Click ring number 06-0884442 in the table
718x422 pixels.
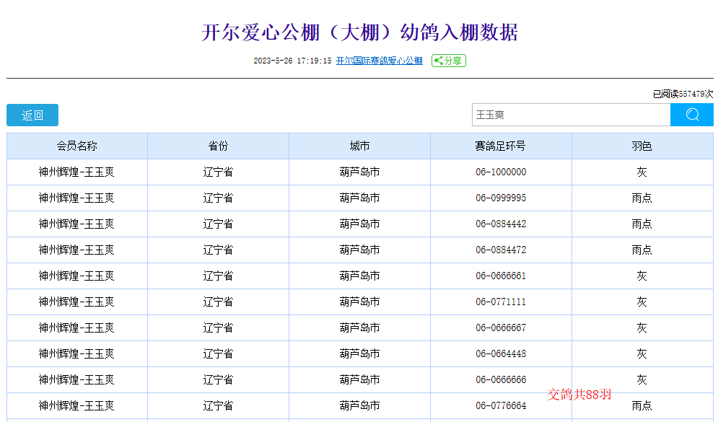point(501,224)
